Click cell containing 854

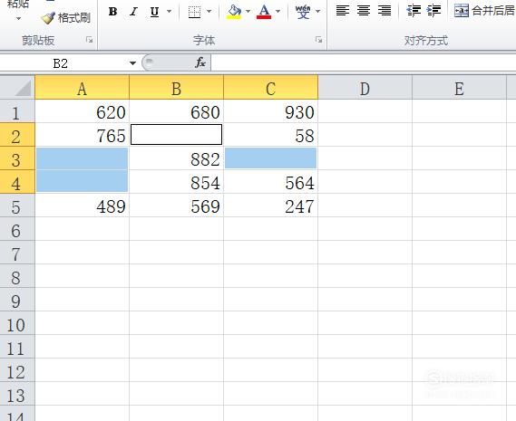[177, 182]
